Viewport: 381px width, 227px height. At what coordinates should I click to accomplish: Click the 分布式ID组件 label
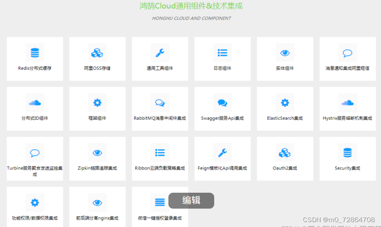[35, 118]
